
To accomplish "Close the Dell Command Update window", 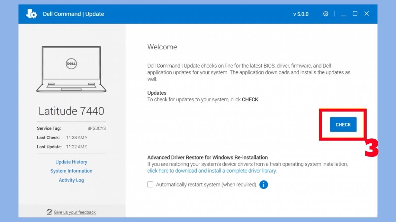I will coord(367,13).
